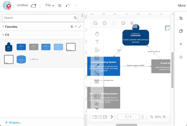Expand bottom toolbar with right chevron
This screenshot has height=126, width=187.
(112, 117)
